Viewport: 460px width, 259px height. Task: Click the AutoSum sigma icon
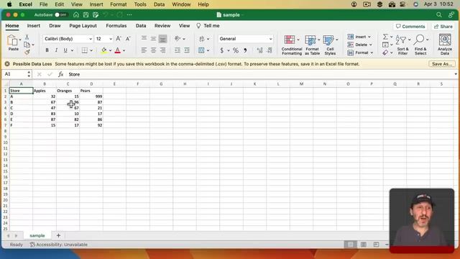385,37
